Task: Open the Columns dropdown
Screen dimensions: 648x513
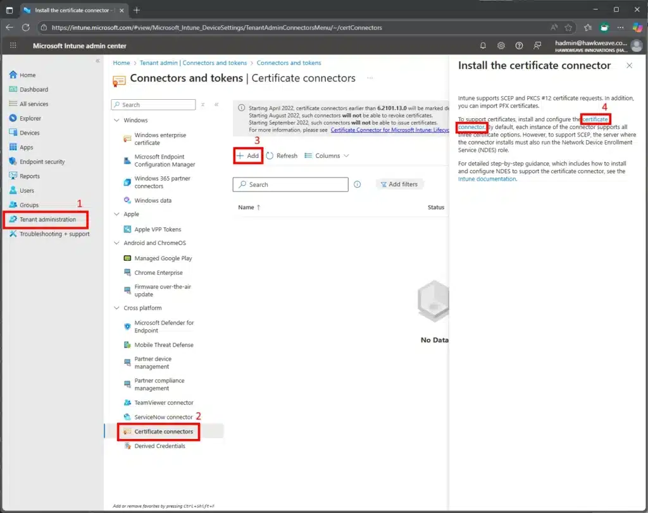Action: coord(327,155)
